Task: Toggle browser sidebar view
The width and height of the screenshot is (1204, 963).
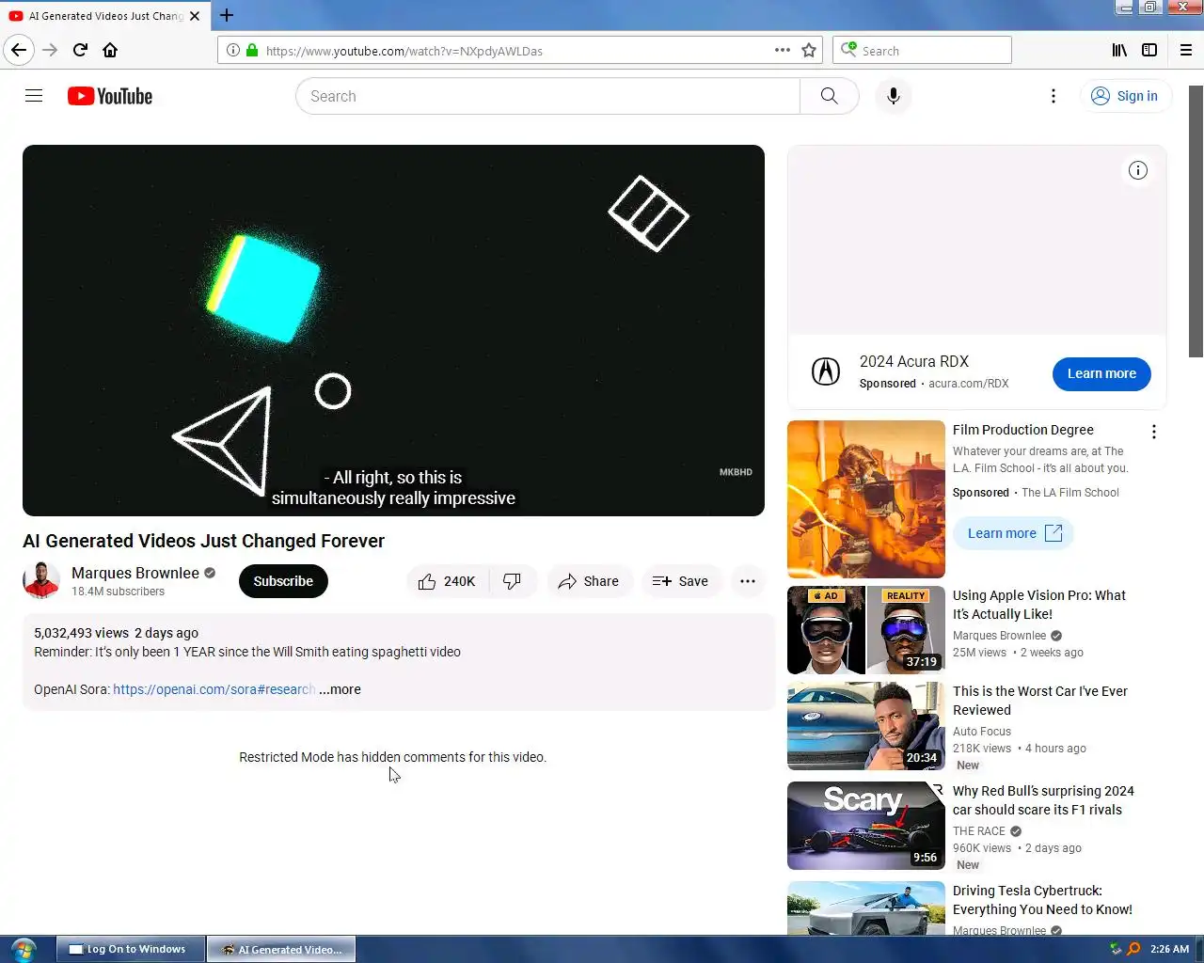Action: 1149,50
